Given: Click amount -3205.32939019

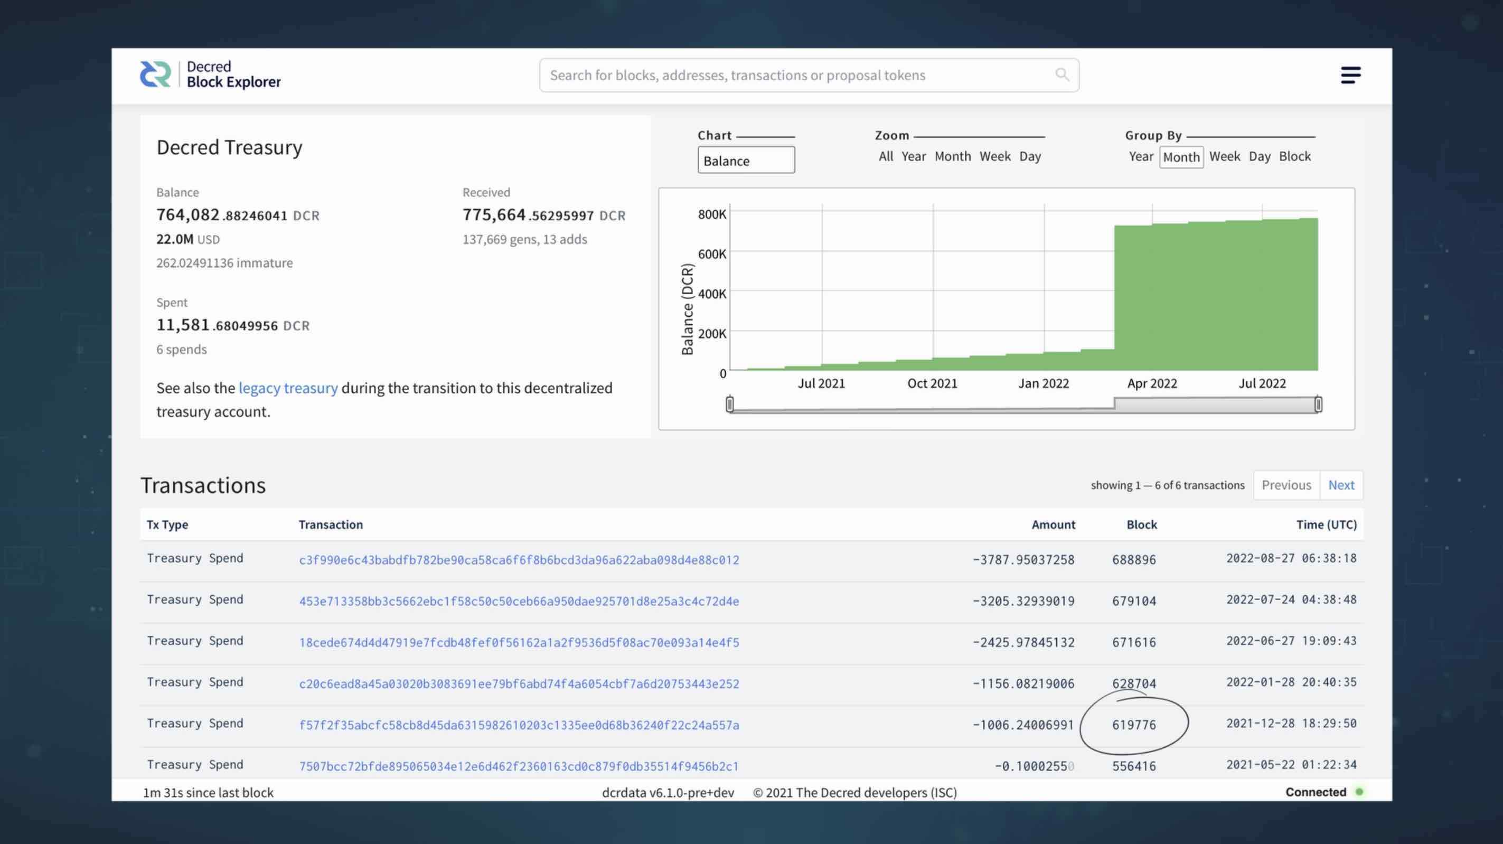Looking at the screenshot, I should click(1023, 601).
